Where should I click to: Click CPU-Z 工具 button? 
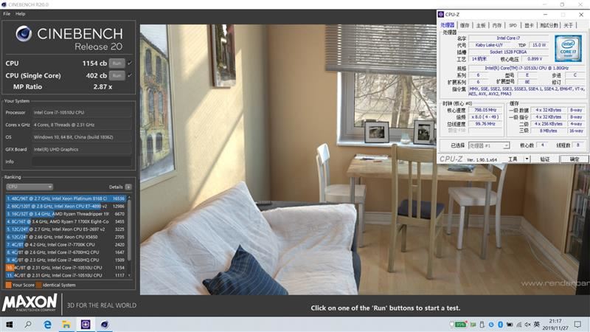[513, 159]
